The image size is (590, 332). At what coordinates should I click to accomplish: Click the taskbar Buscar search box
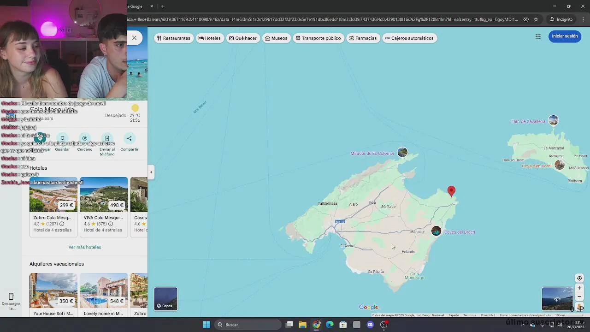[248, 325]
